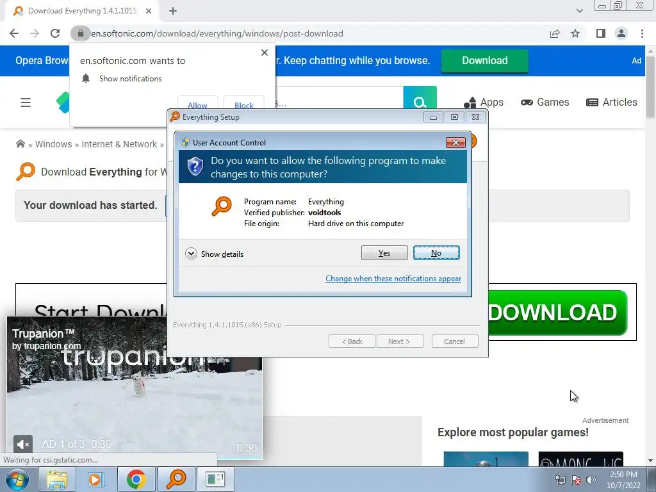Screen dimensions: 656x492
Task: Click Cancel in Everything Setup window
Action: 454,341
